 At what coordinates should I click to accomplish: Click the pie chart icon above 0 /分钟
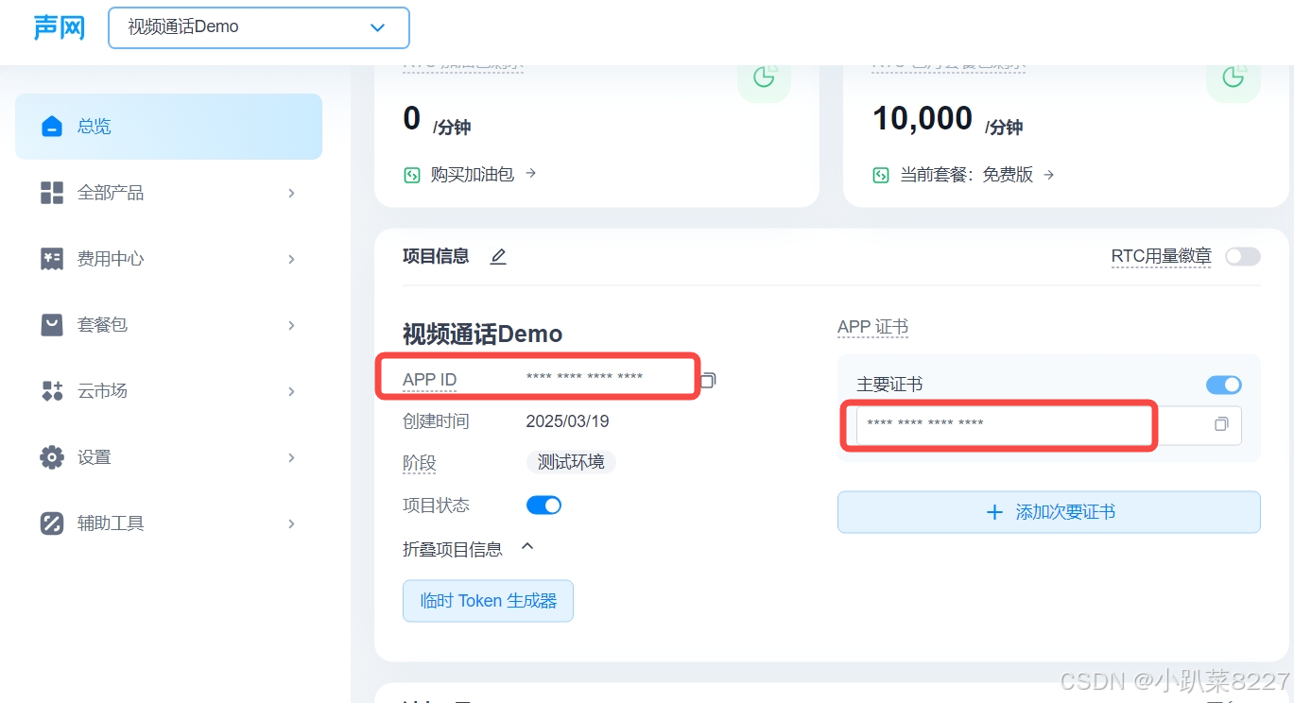764,77
